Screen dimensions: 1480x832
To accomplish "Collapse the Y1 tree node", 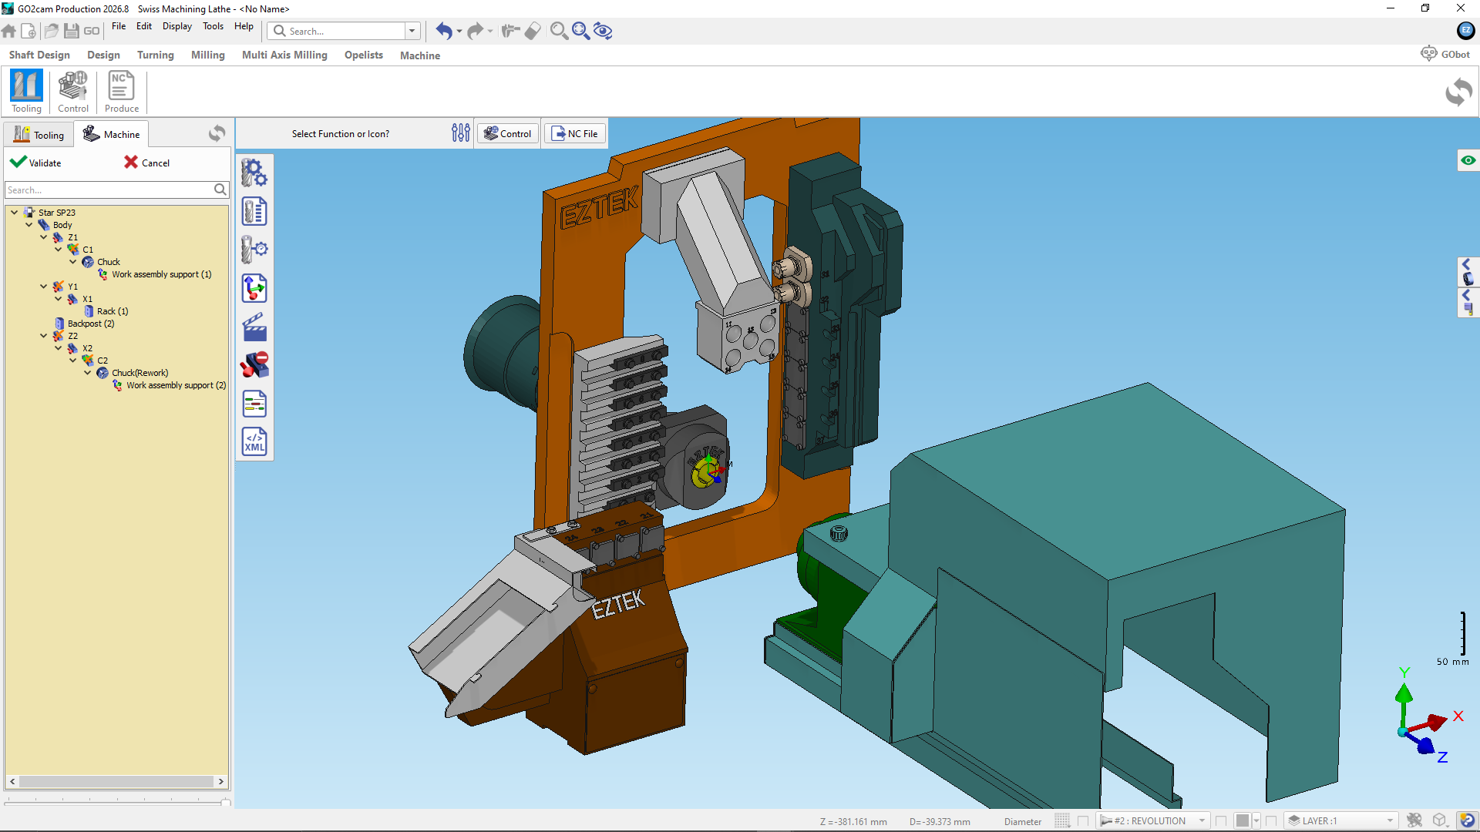I will (x=43, y=287).
